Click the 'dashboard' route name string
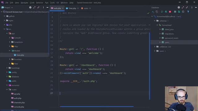 (116, 73)
